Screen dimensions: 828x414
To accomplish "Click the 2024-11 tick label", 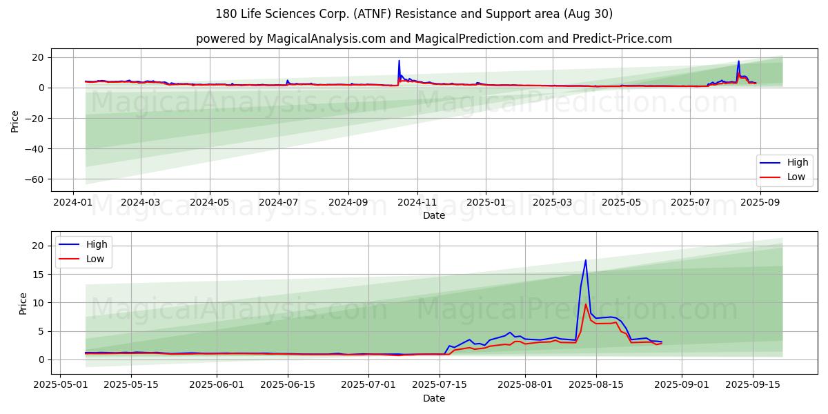I will click(417, 203).
